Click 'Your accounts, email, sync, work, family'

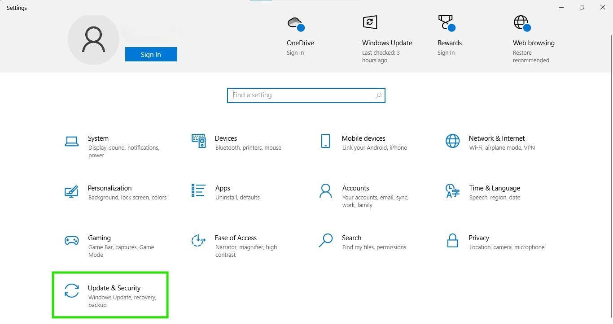pyautogui.click(x=375, y=201)
